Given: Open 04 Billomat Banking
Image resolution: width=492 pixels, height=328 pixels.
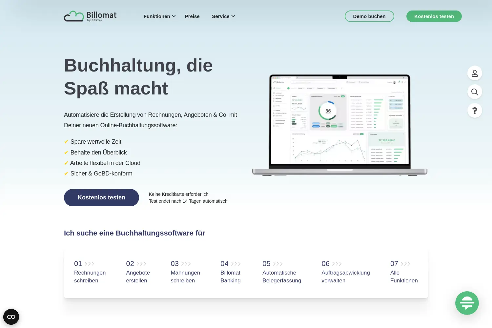Looking at the screenshot, I should coord(231,272).
